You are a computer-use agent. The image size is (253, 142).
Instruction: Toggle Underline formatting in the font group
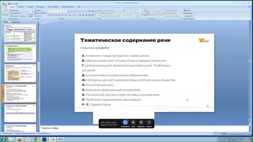(56, 15)
